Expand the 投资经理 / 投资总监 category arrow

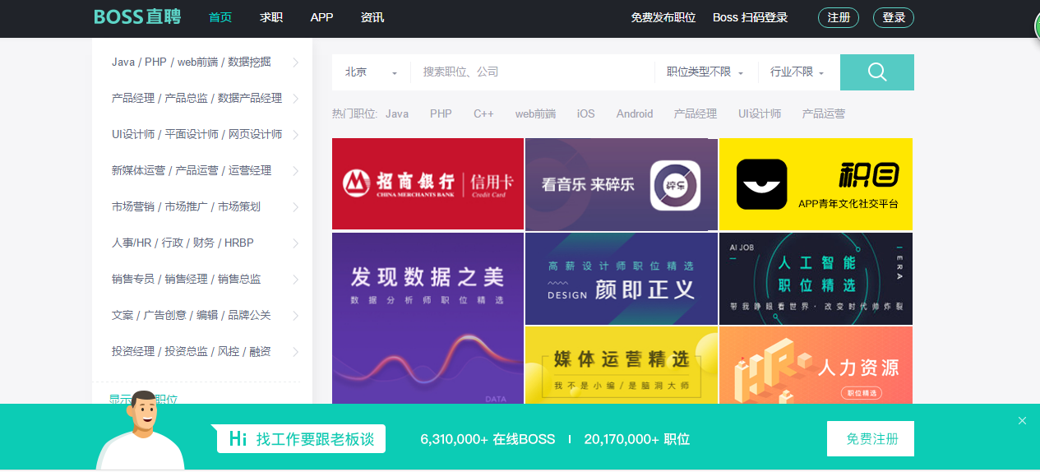(295, 352)
